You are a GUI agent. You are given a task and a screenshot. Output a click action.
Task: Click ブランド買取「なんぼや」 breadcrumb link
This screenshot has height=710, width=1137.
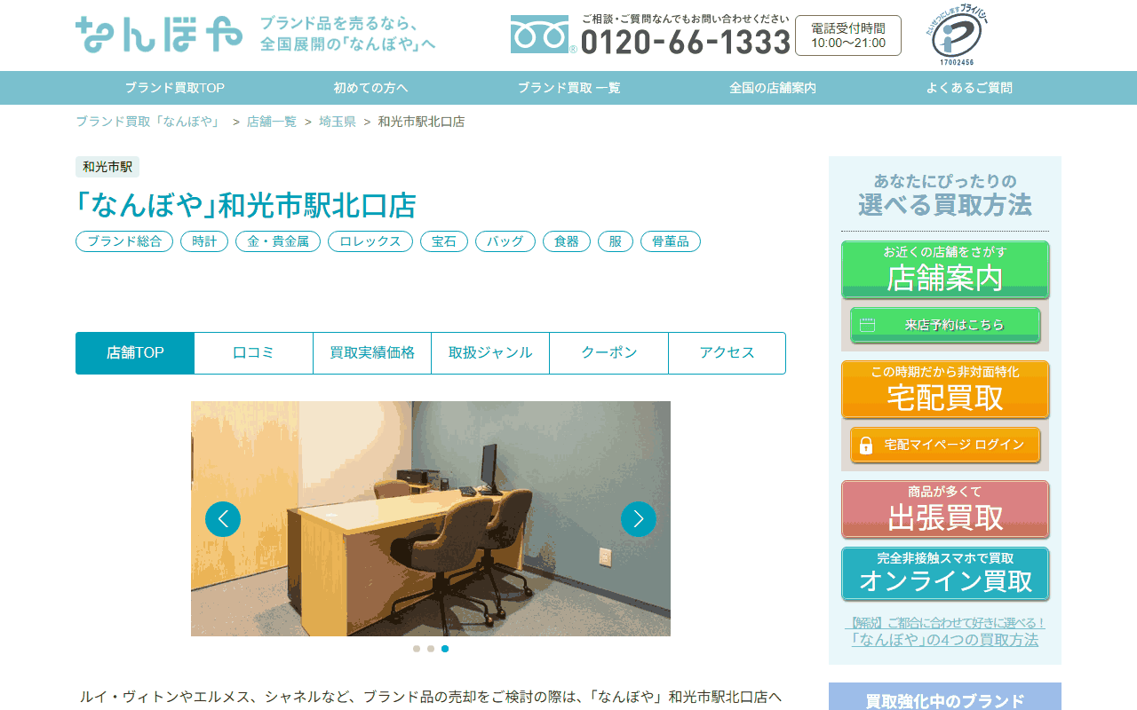[x=149, y=122]
